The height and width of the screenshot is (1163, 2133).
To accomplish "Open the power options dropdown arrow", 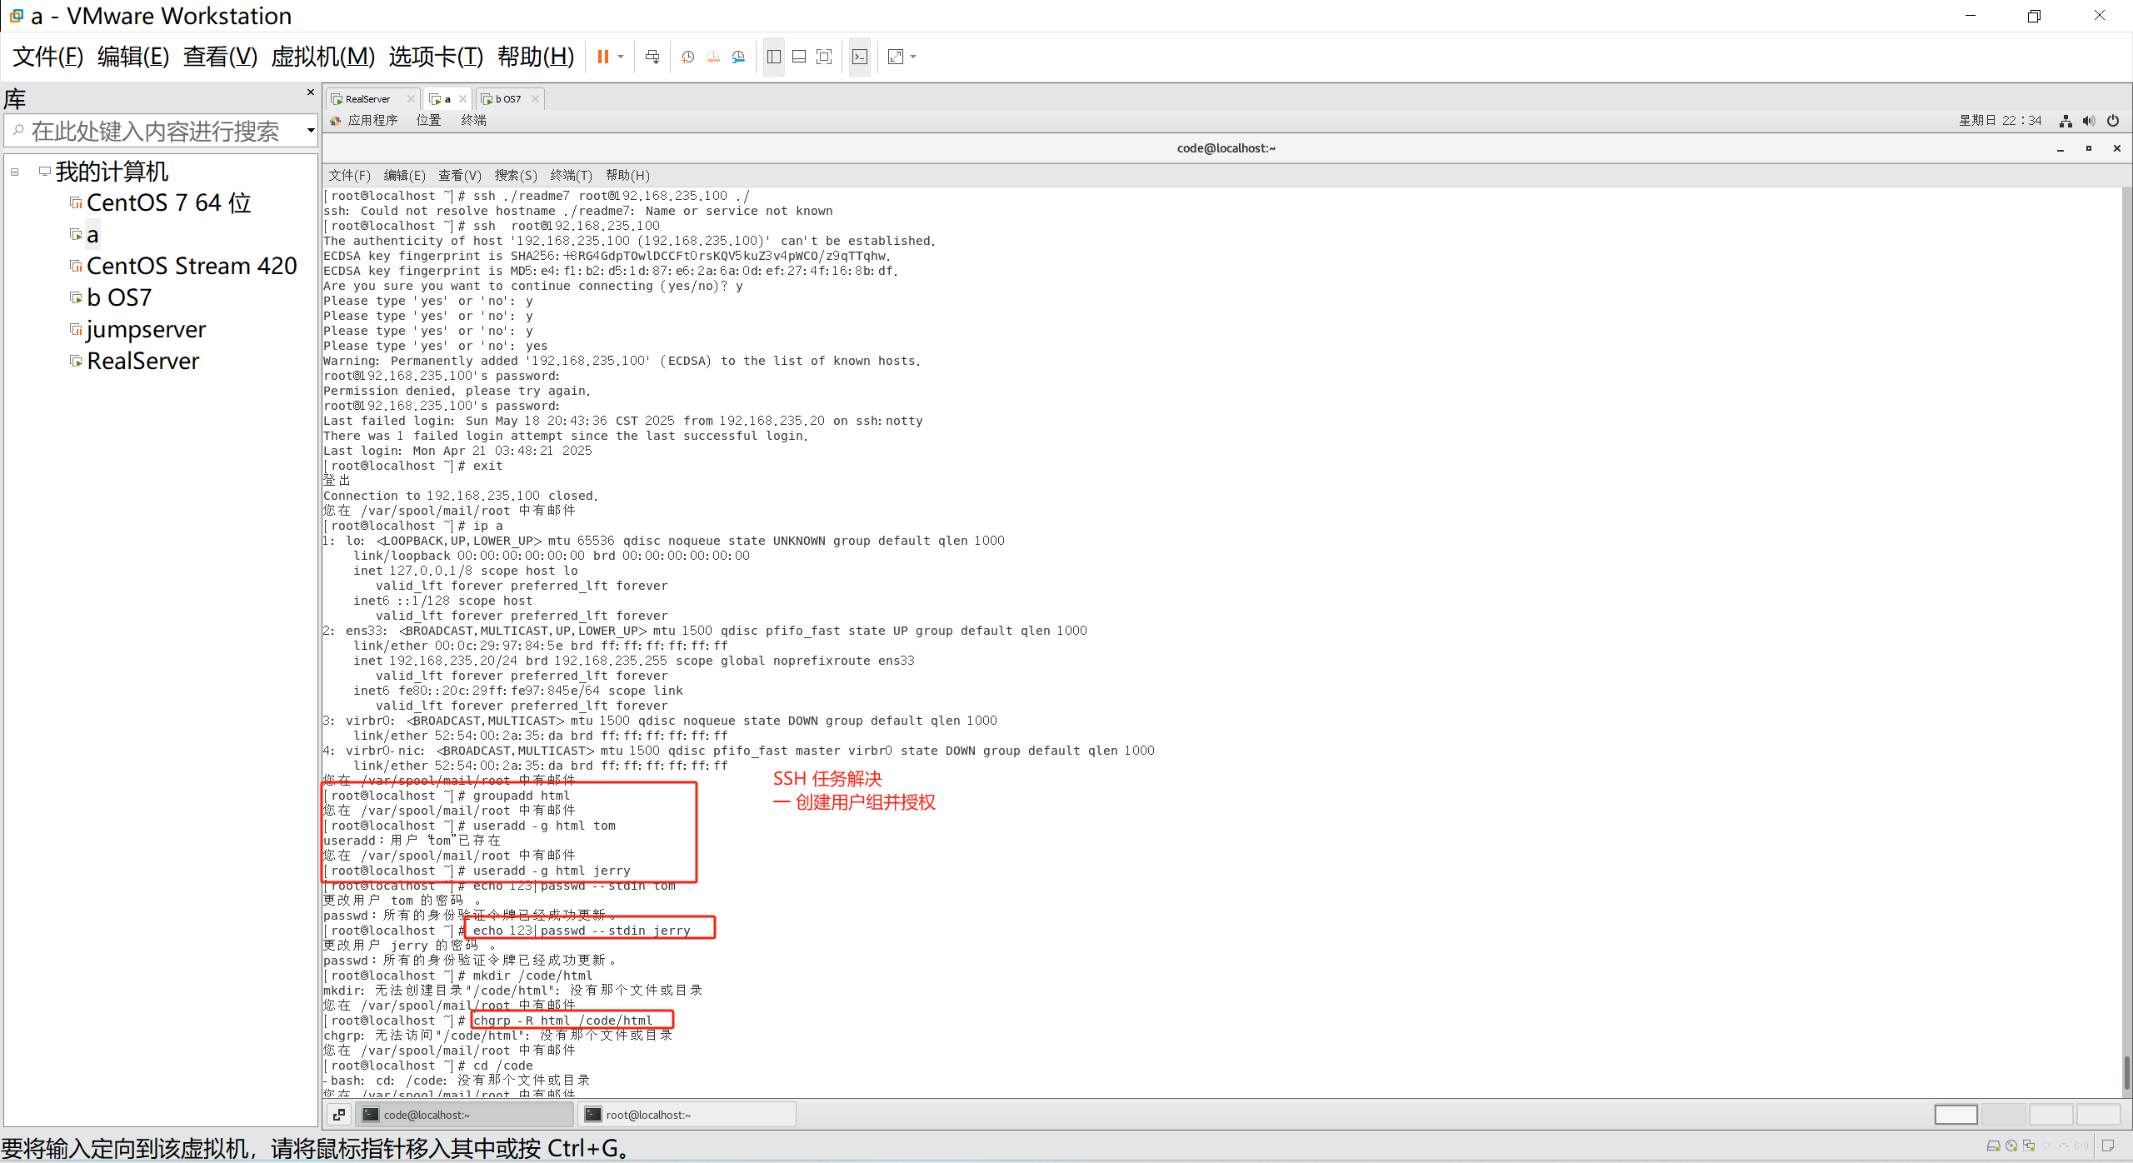I will click(x=621, y=57).
